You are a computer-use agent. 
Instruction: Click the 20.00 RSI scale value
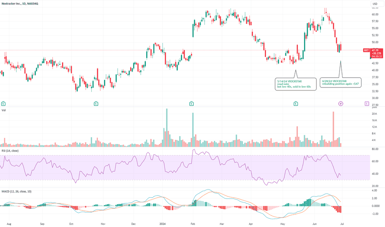pyautogui.click(x=375, y=186)
